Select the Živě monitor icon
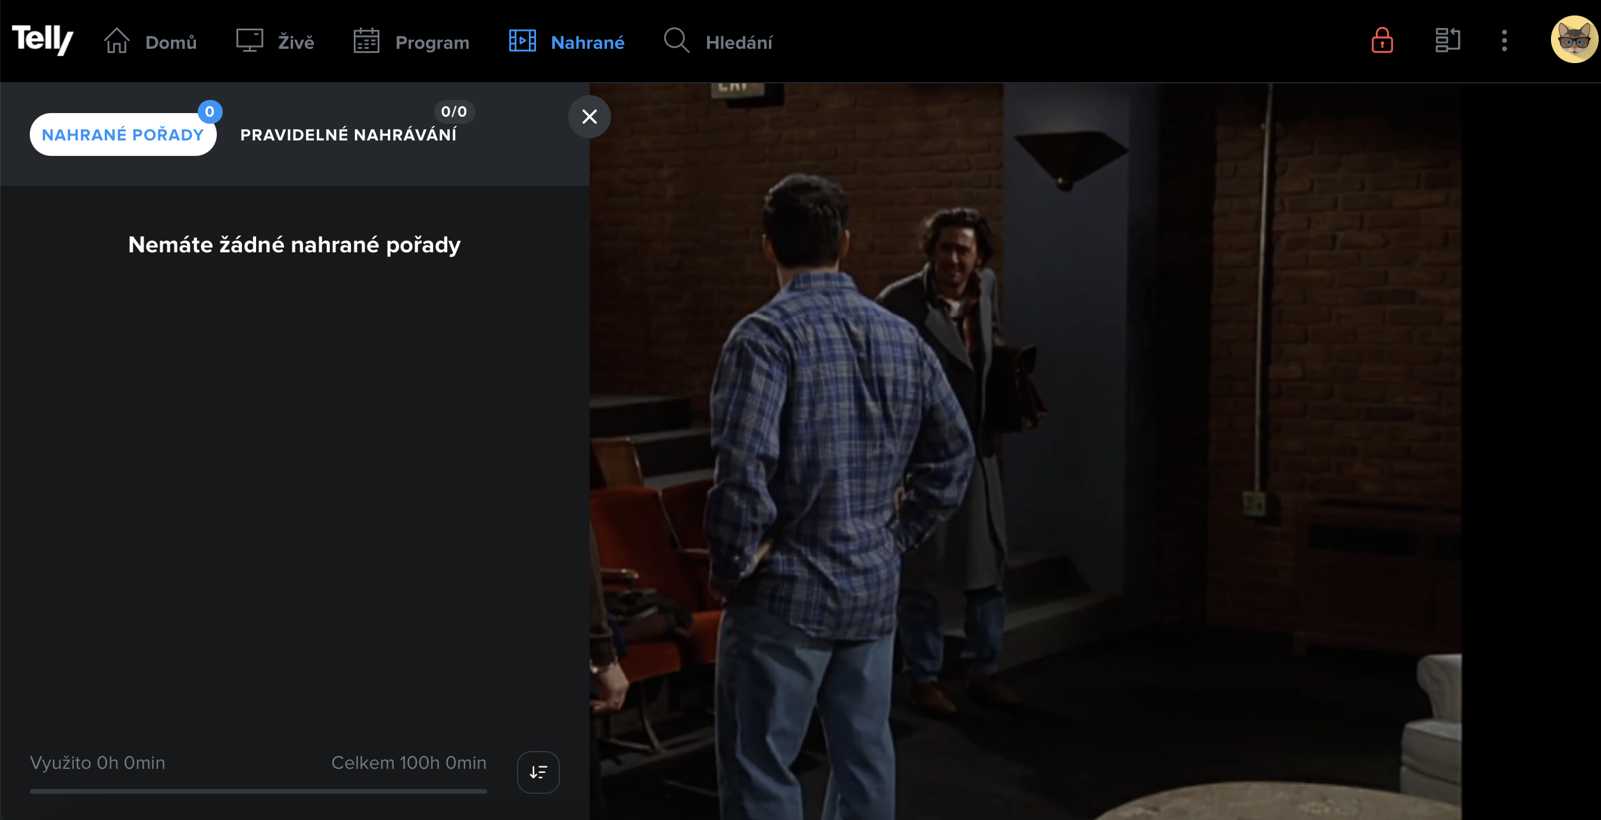 249,41
